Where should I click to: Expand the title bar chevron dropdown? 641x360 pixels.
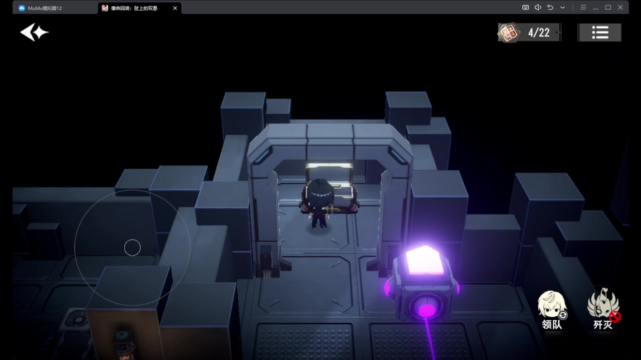coord(562,7)
